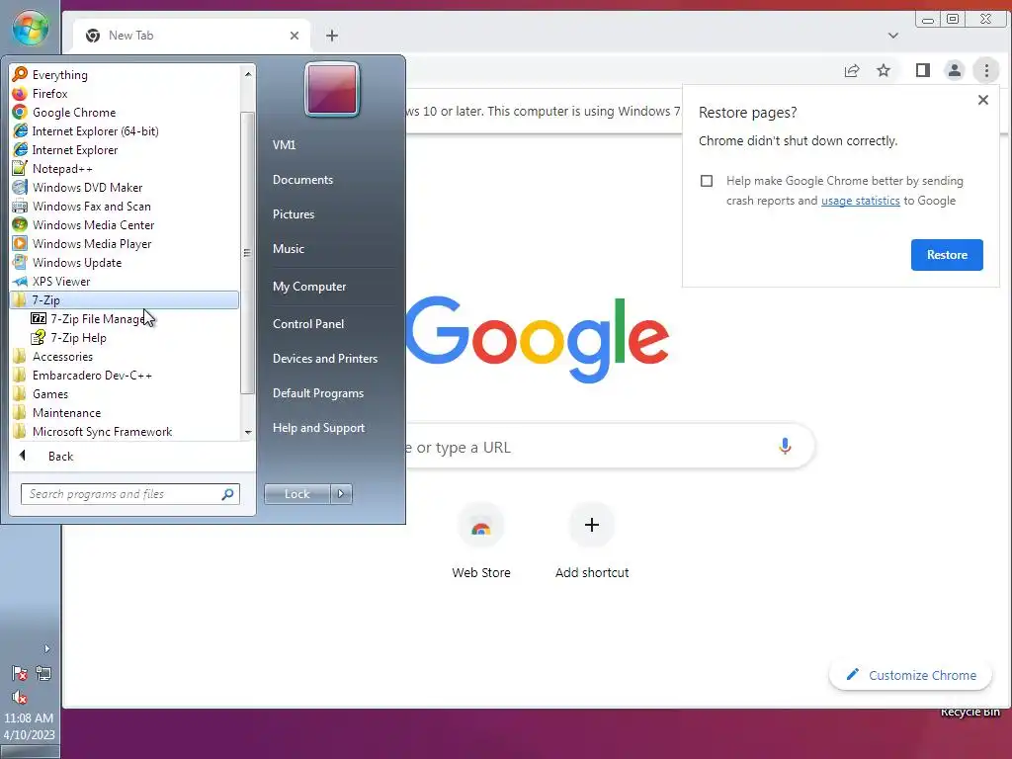Collapse the 7-Zip folder
The image size is (1012, 759).
tap(124, 300)
